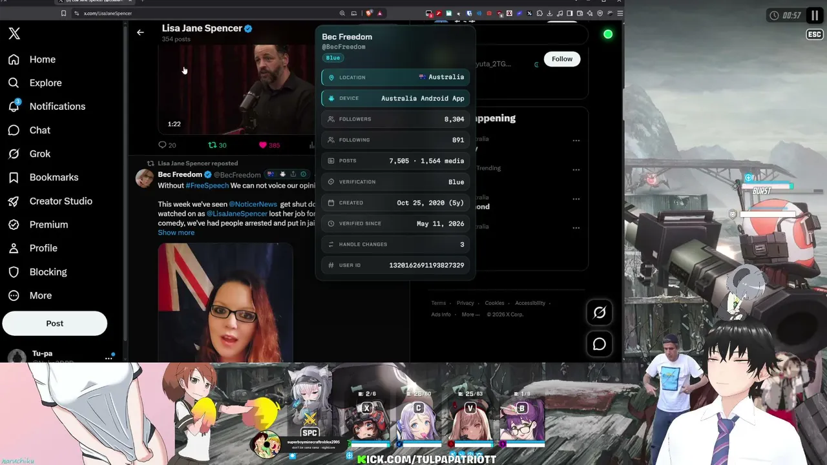
Task: Click the Brave shield icon in address bar
Action: (369, 13)
